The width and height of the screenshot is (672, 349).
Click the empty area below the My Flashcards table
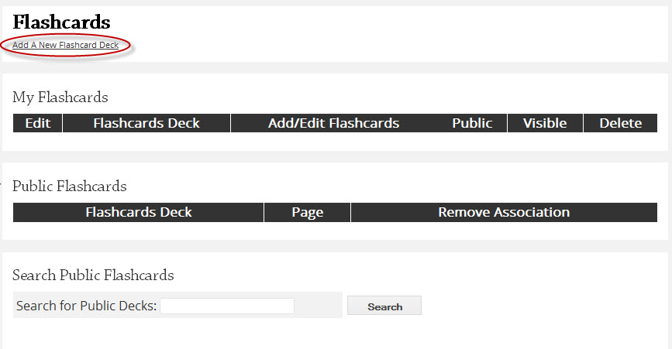335,142
